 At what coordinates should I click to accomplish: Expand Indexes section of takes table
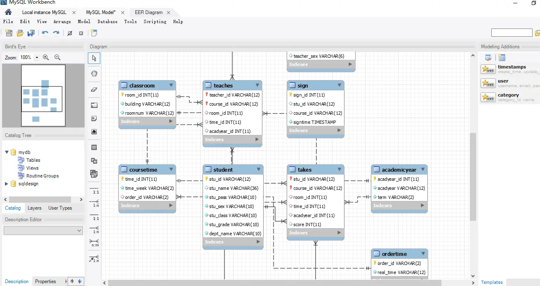coord(339,233)
